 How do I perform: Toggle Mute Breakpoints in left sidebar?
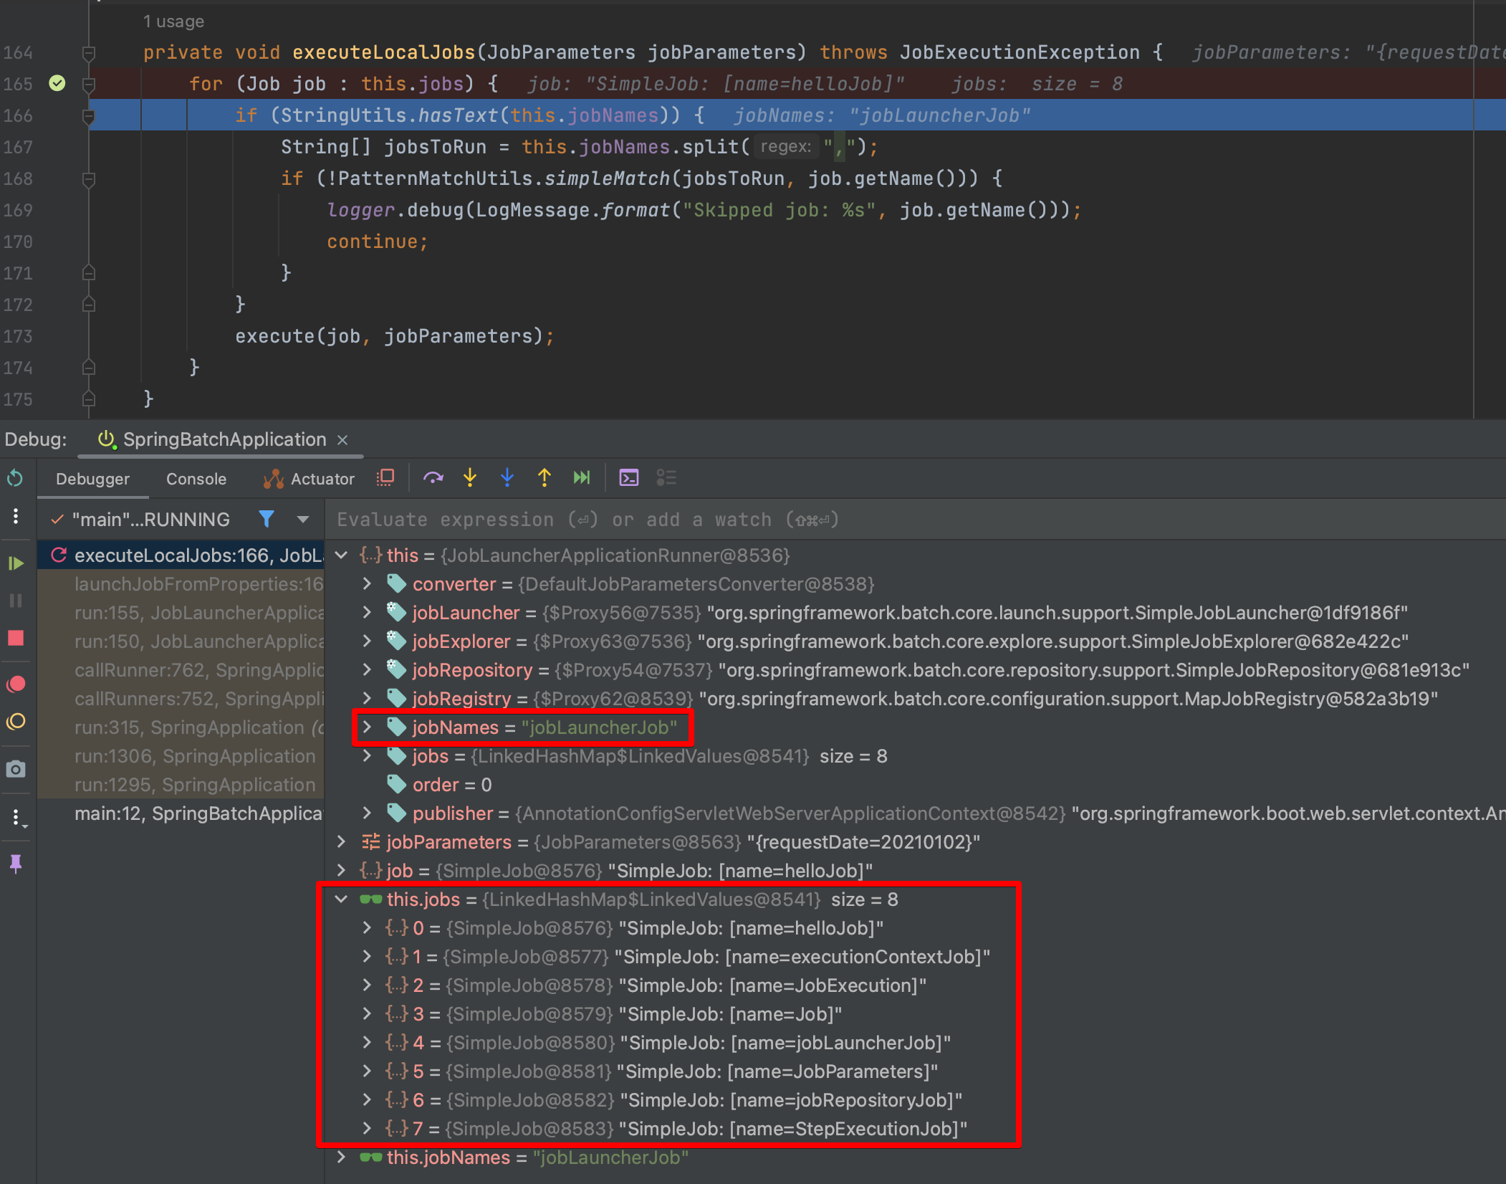16,722
